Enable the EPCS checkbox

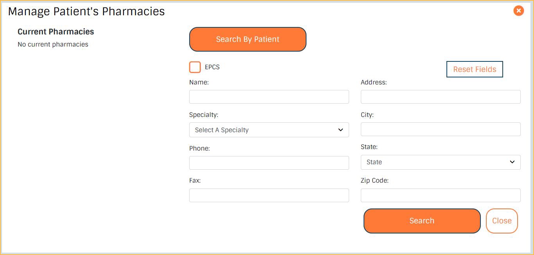click(195, 67)
